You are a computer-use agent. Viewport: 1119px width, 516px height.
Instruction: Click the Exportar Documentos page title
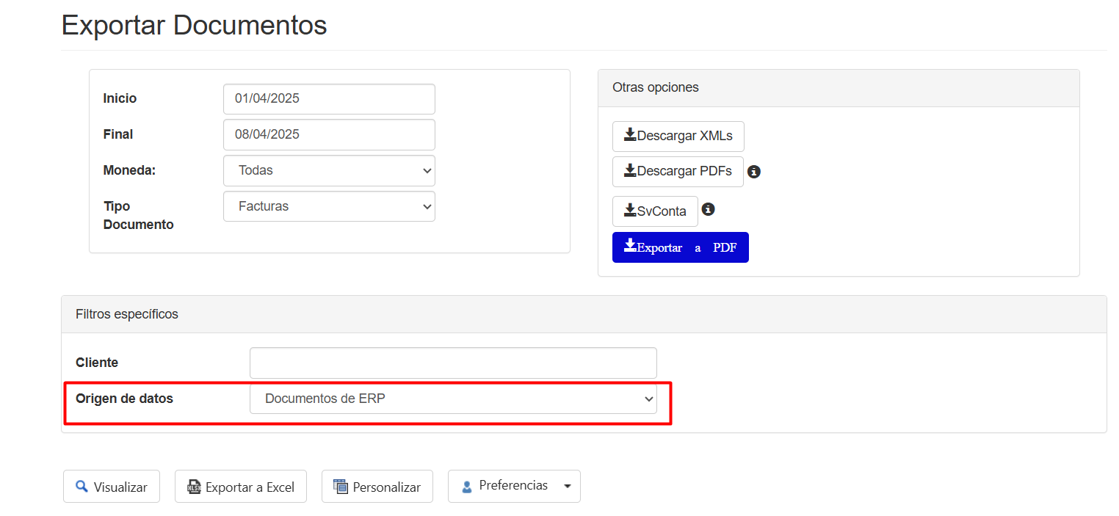195,26
